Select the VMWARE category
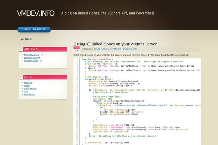218x145 pixels. click(x=26, y=39)
